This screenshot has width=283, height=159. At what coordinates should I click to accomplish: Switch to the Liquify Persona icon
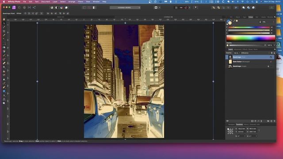[19, 8]
